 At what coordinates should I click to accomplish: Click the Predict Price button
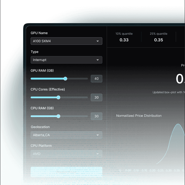pyautogui.click(x=66, y=172)
